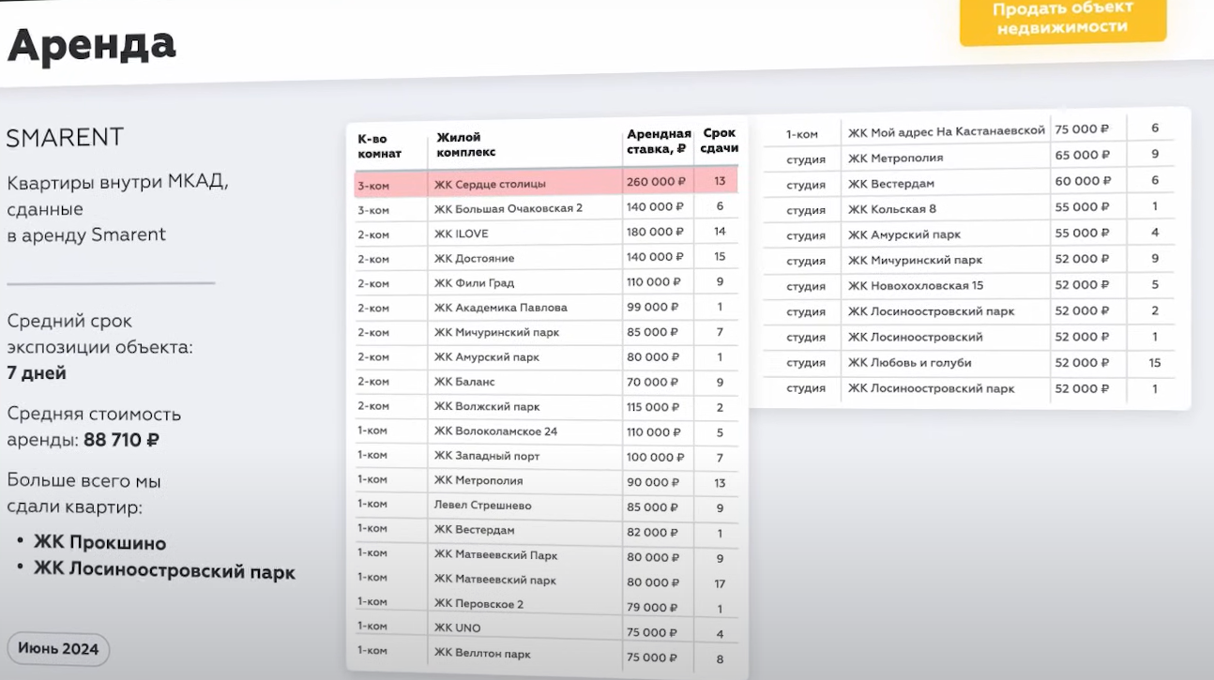Click the bold 'ЖК Лосиноостровский парк' bullet item

click(164, 570)
